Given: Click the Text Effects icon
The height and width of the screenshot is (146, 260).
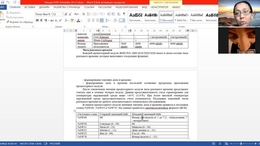Looking at the screenshot, I should (66, 20).
